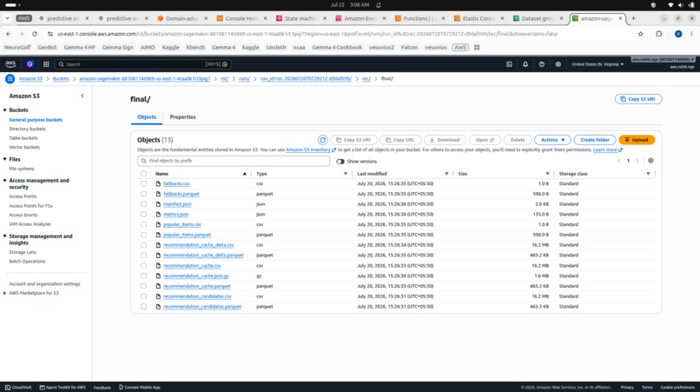
Task: Check the recommendation_cache.json.gz checkbox
Action: [143, 276]
